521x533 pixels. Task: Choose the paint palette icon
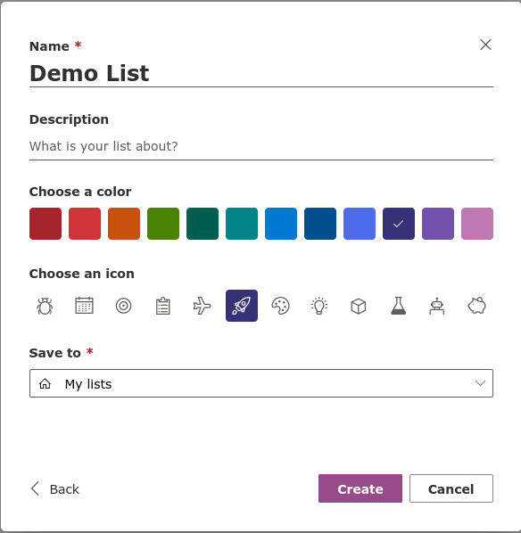281,306
